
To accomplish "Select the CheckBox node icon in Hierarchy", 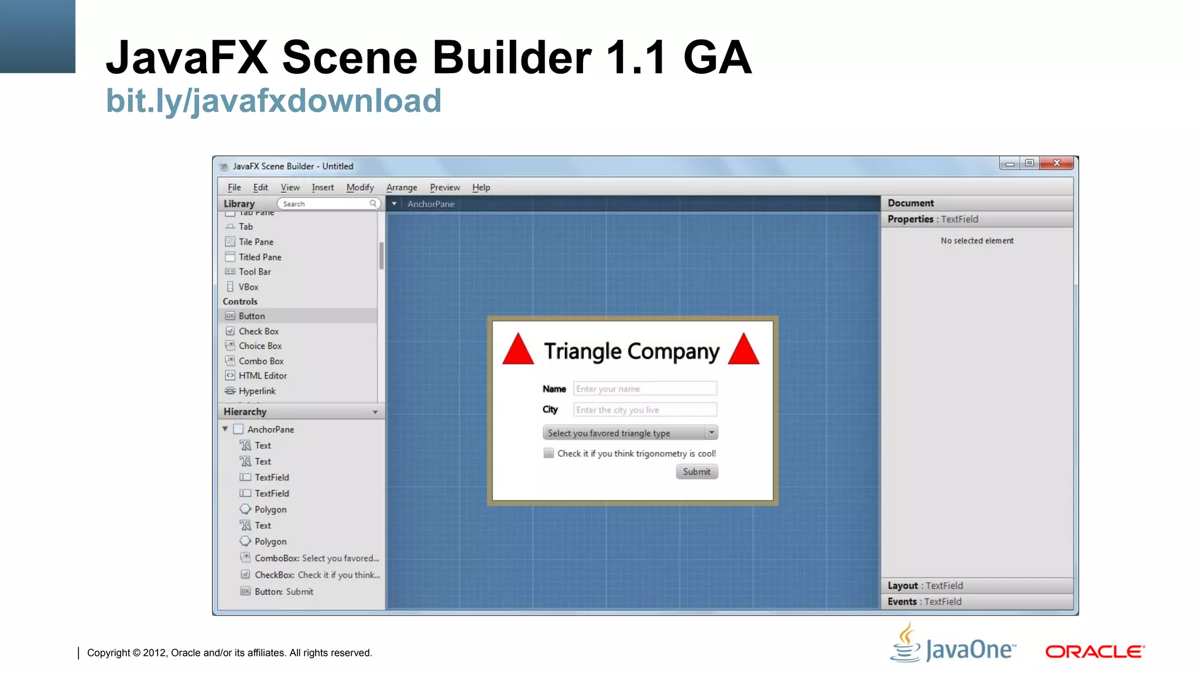I will point(245,575).
